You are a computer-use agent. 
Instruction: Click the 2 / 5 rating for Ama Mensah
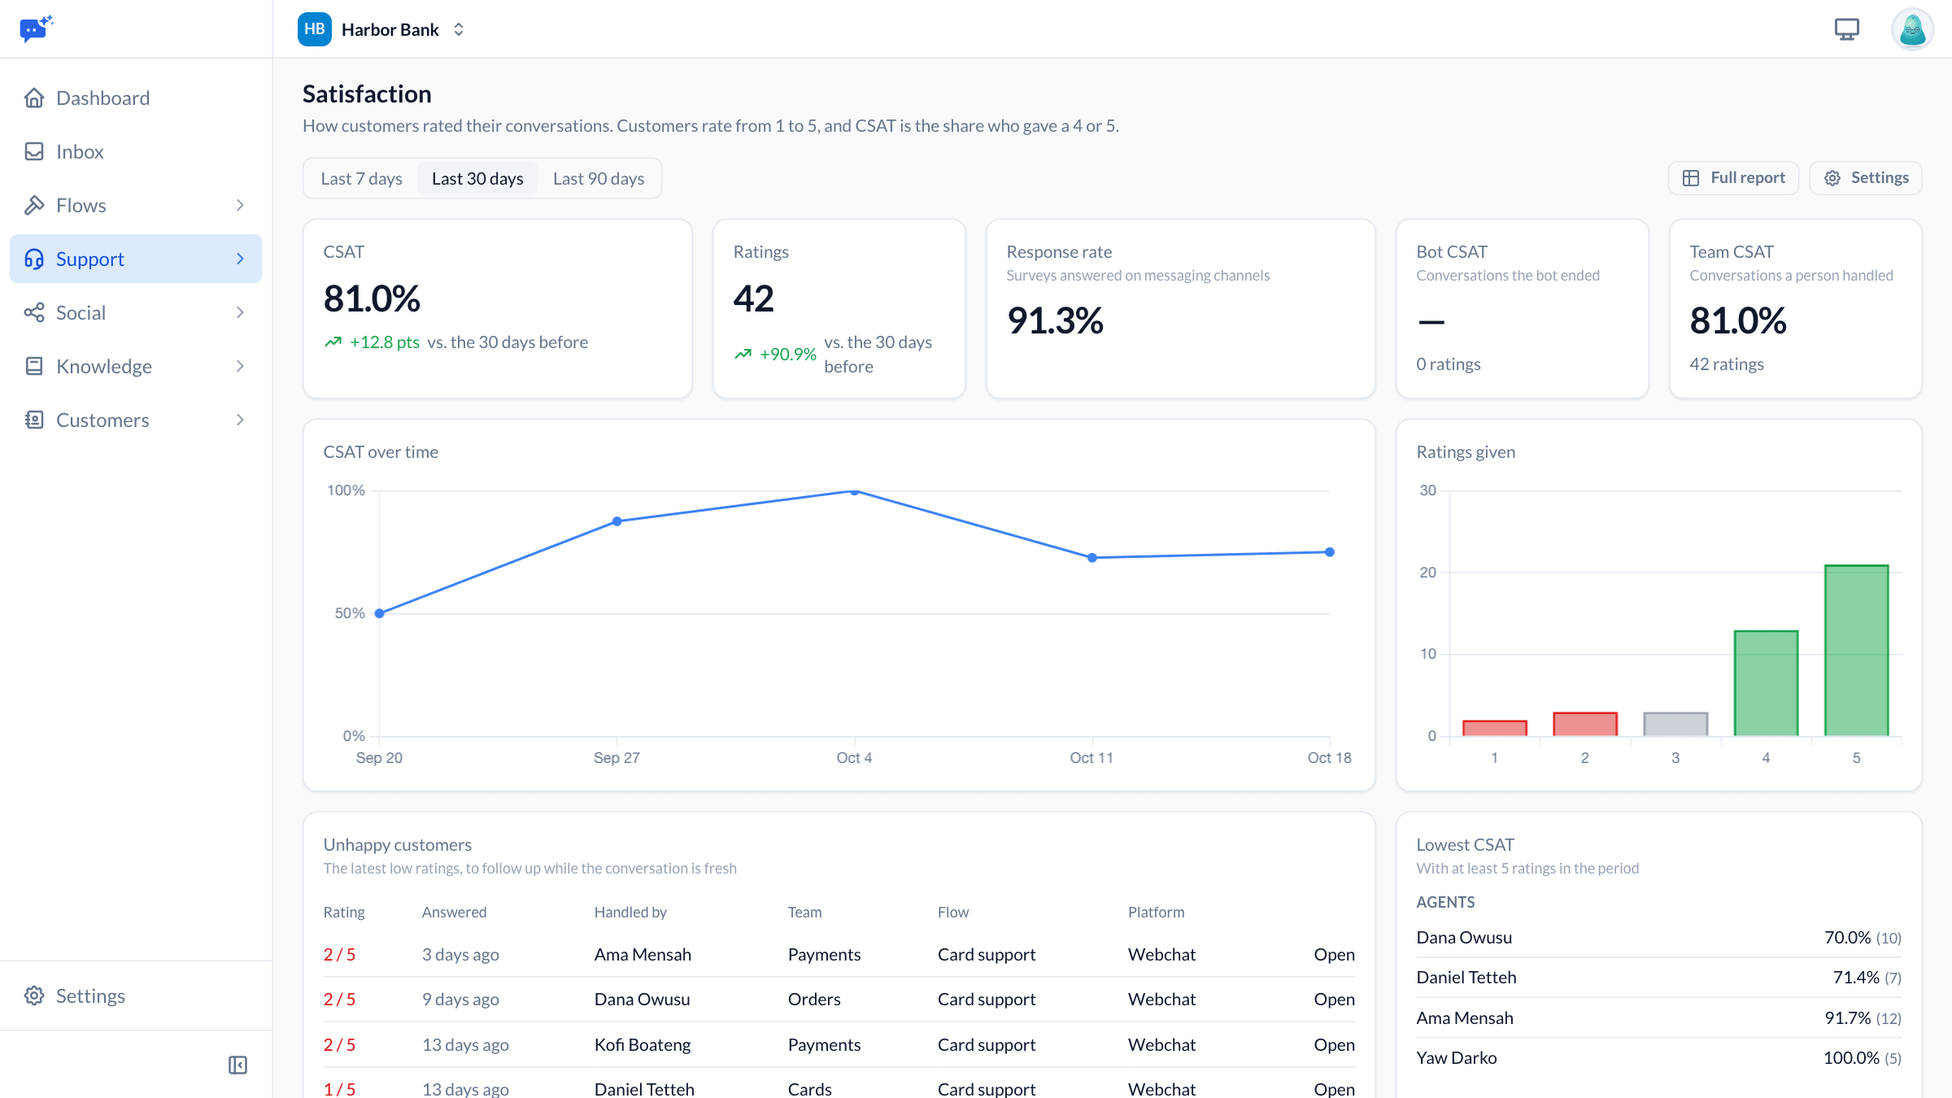click(x=340, y=955)
